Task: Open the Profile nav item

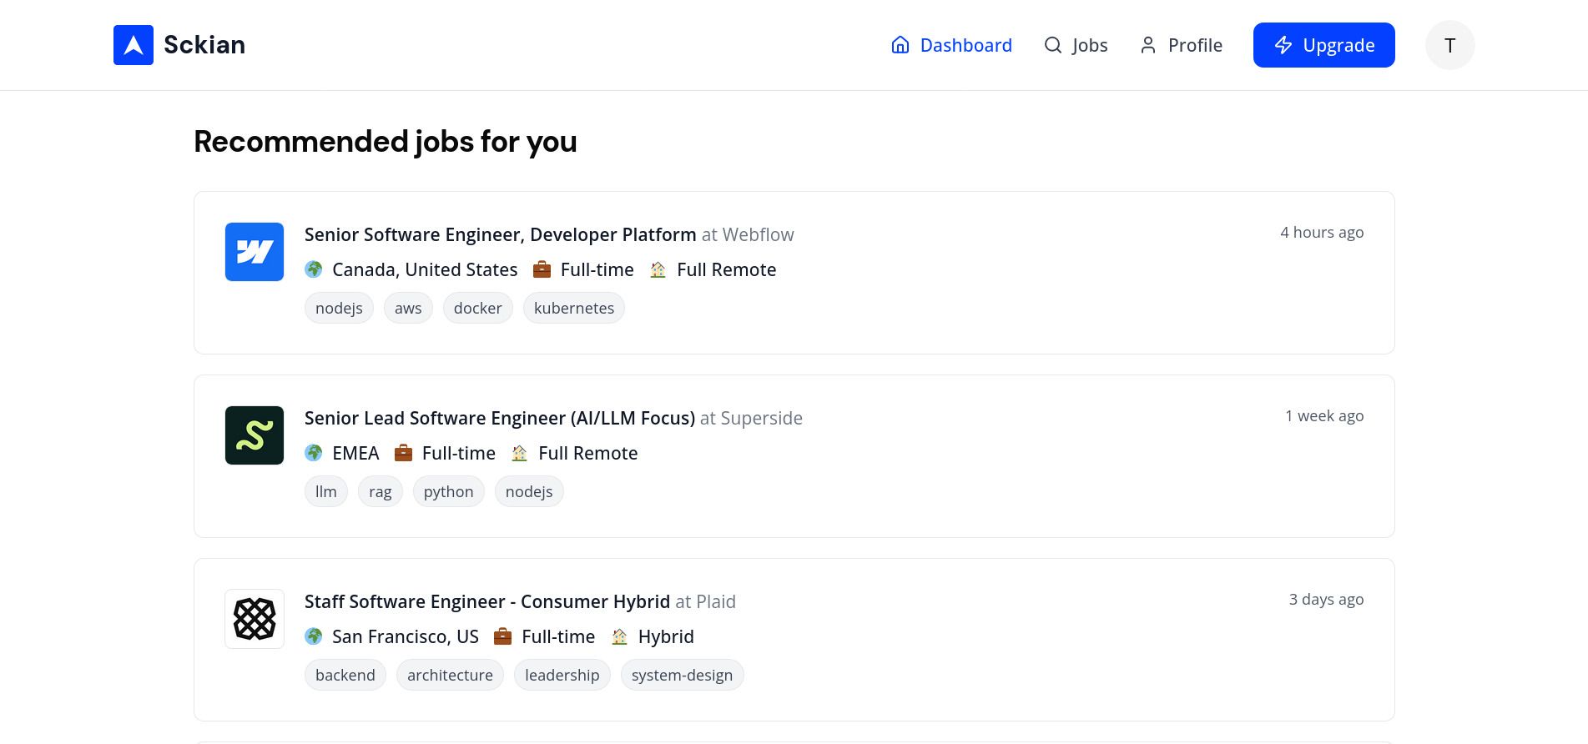Action: point(1181,45)
